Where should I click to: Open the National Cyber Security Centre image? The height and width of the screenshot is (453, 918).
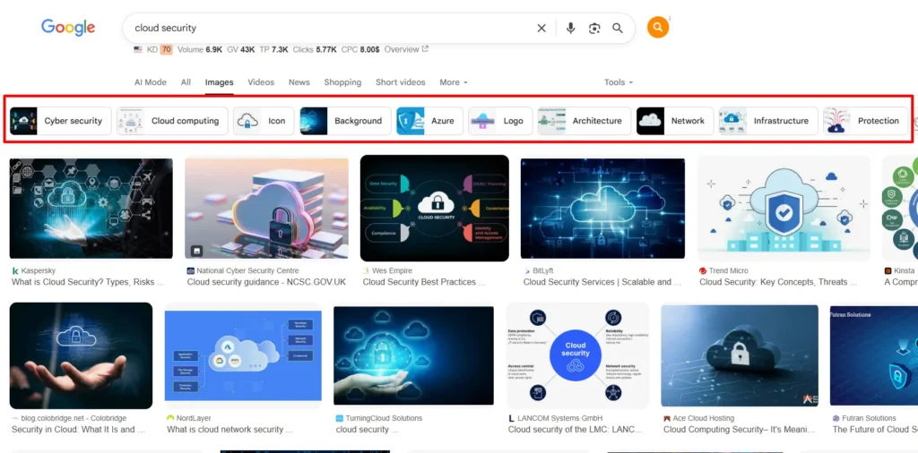tap(266, 209)
